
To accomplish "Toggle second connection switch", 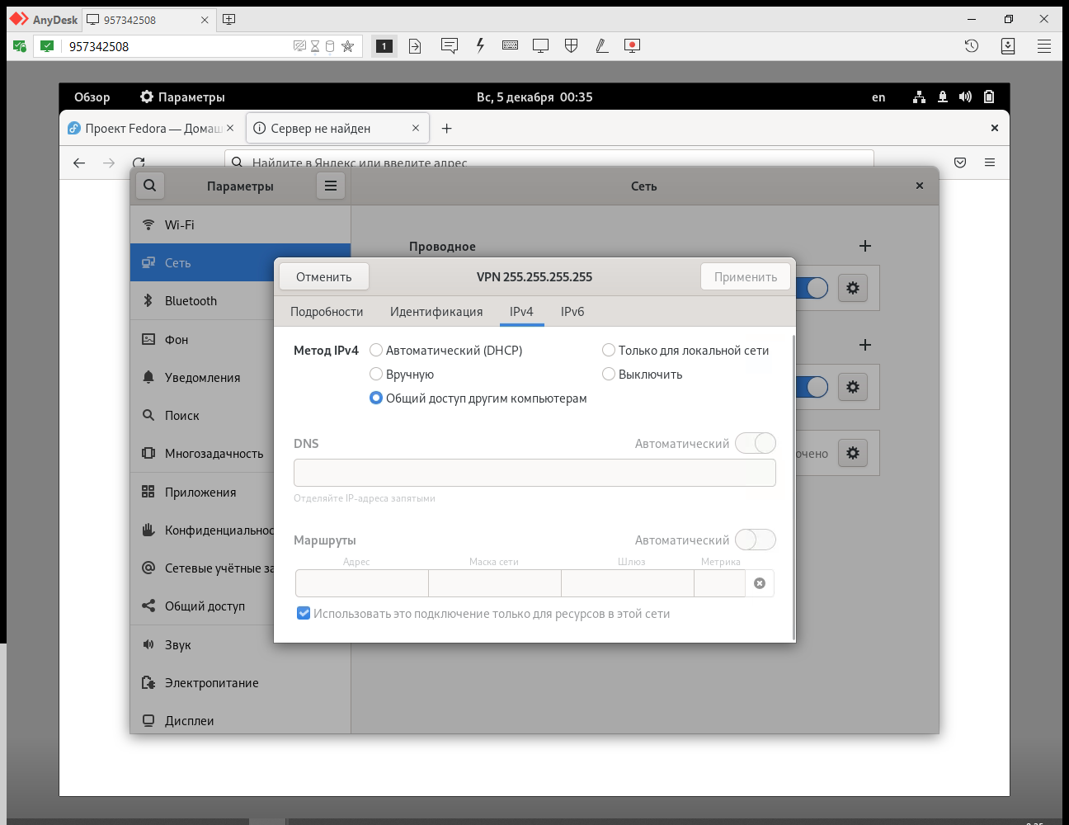I will [x=812, y=387].
